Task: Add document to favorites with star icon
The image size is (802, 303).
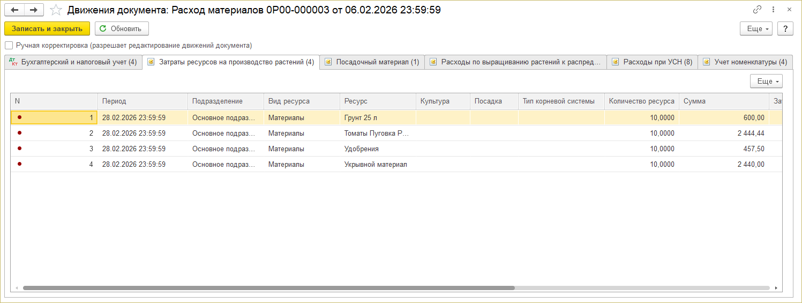Action: [x=55, y=10]
